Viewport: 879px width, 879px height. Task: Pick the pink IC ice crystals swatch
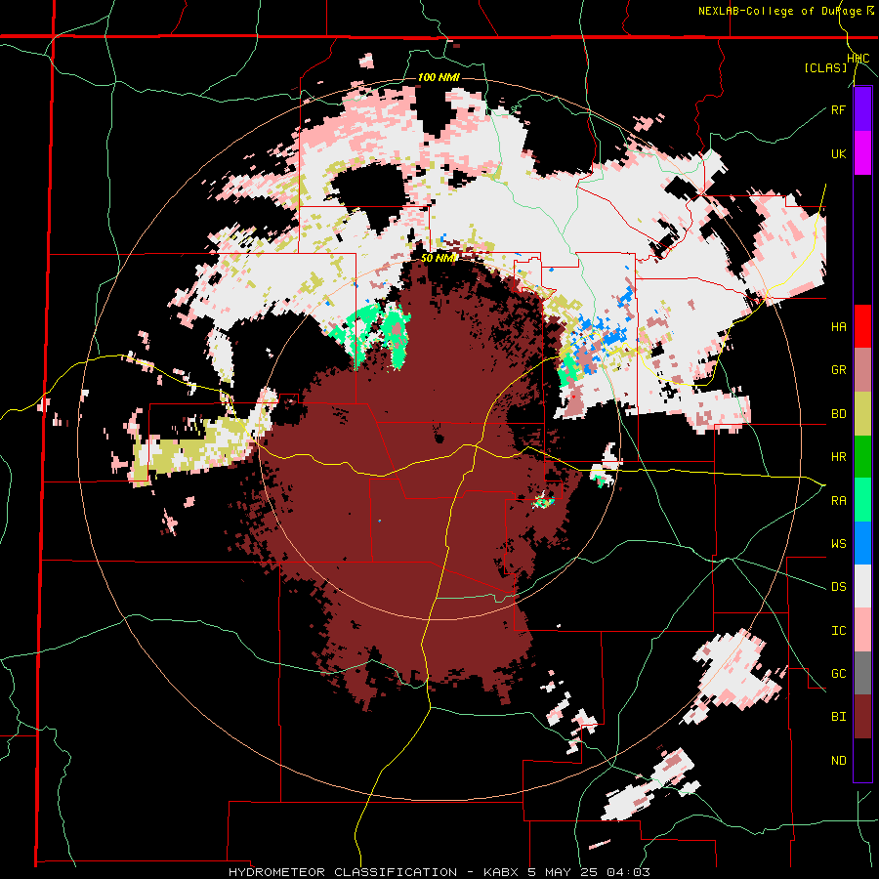pos(862,630)
